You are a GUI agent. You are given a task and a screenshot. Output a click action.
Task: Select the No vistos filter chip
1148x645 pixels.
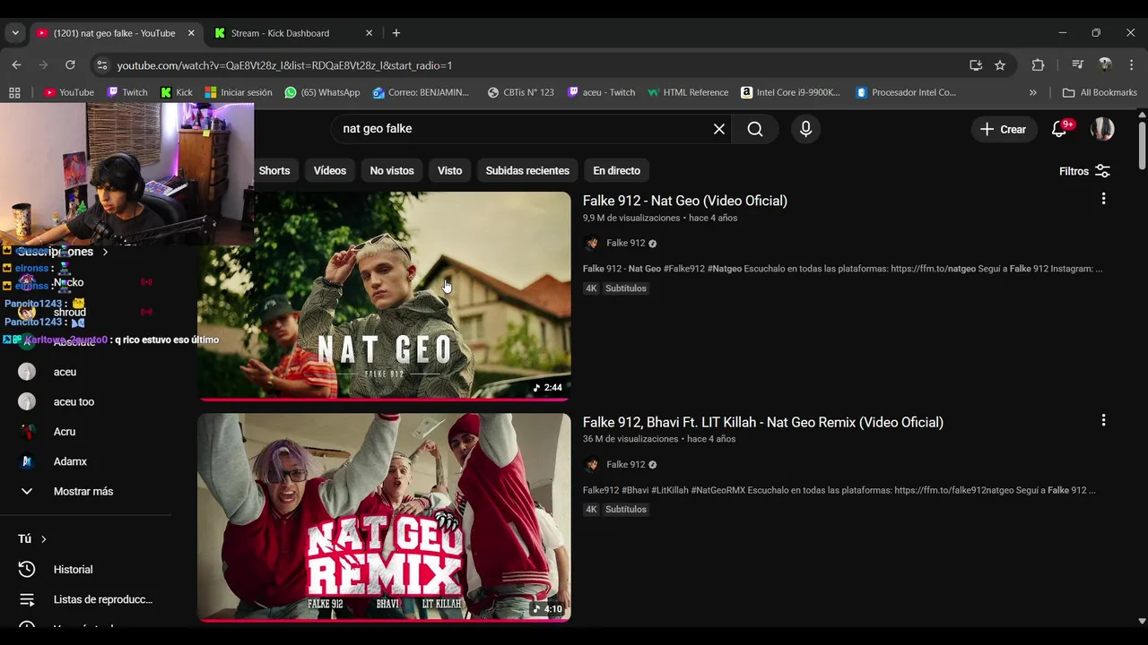(x=392, y=171)
